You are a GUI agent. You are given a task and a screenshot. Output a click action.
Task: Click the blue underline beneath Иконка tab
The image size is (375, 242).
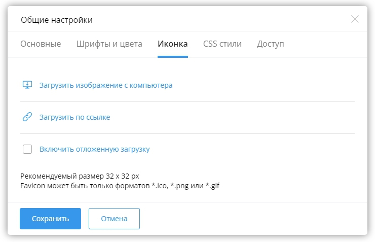tap(173, 57)
